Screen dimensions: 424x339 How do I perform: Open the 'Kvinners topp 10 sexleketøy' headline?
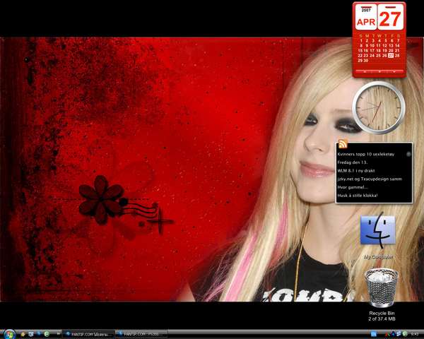(366, 154)
